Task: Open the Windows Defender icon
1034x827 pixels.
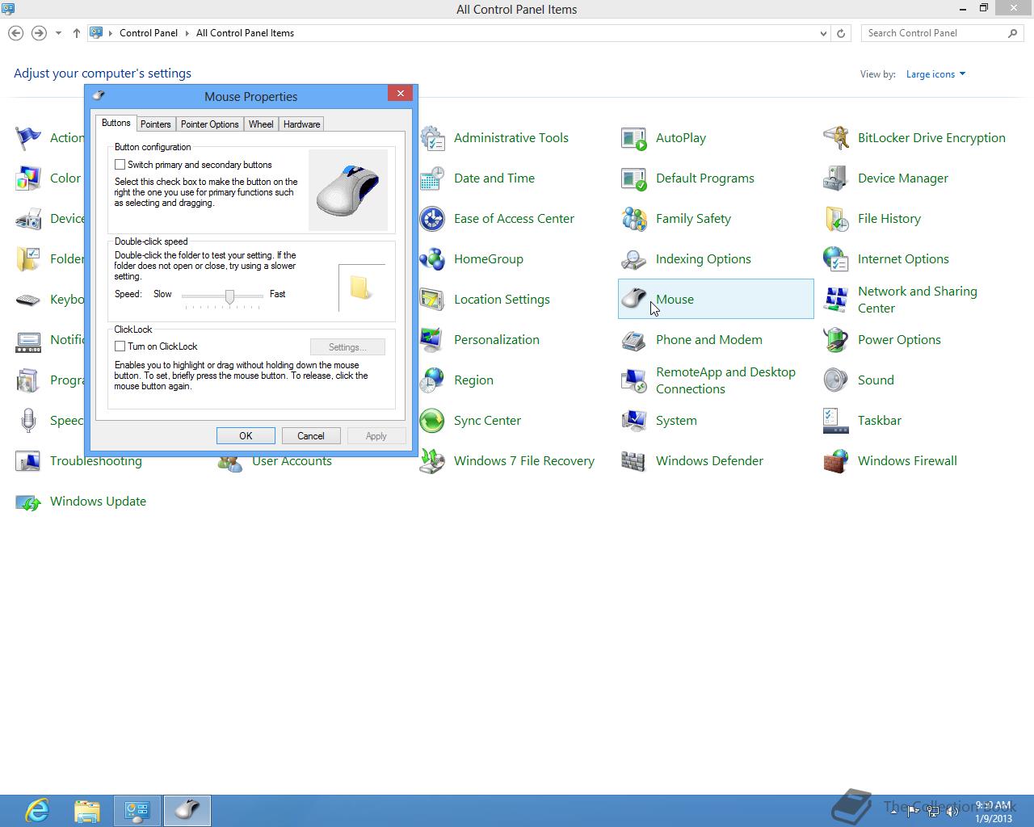Action: pyautogui.click(x=634, y=461)
